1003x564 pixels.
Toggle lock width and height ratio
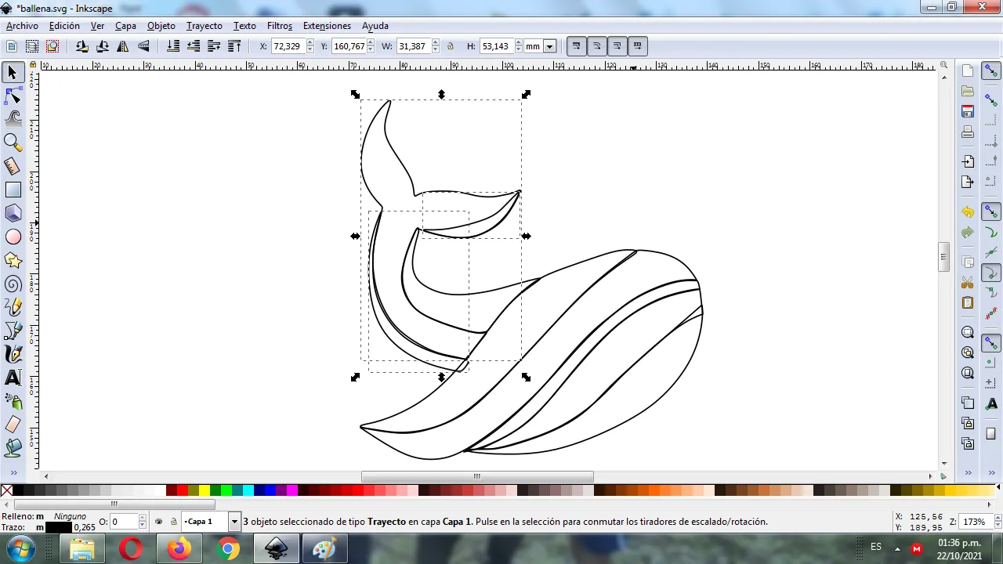point(451,46)
